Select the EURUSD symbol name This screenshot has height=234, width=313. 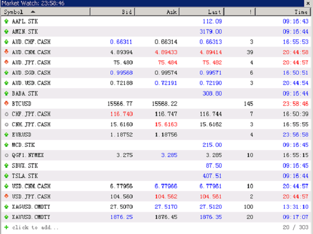[22, 135]
